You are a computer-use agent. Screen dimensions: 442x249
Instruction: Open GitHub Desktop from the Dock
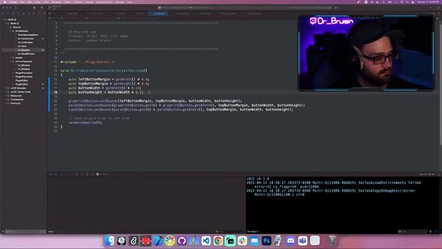click(182, 241)
